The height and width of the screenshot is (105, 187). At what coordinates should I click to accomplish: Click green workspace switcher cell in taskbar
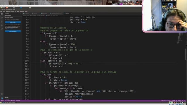tap(171, 102)
